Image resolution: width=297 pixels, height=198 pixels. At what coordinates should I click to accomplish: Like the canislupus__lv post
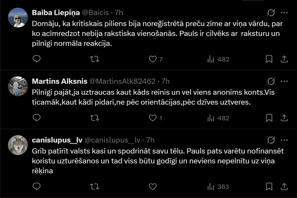pyautogui.click(x=152, y=187)
